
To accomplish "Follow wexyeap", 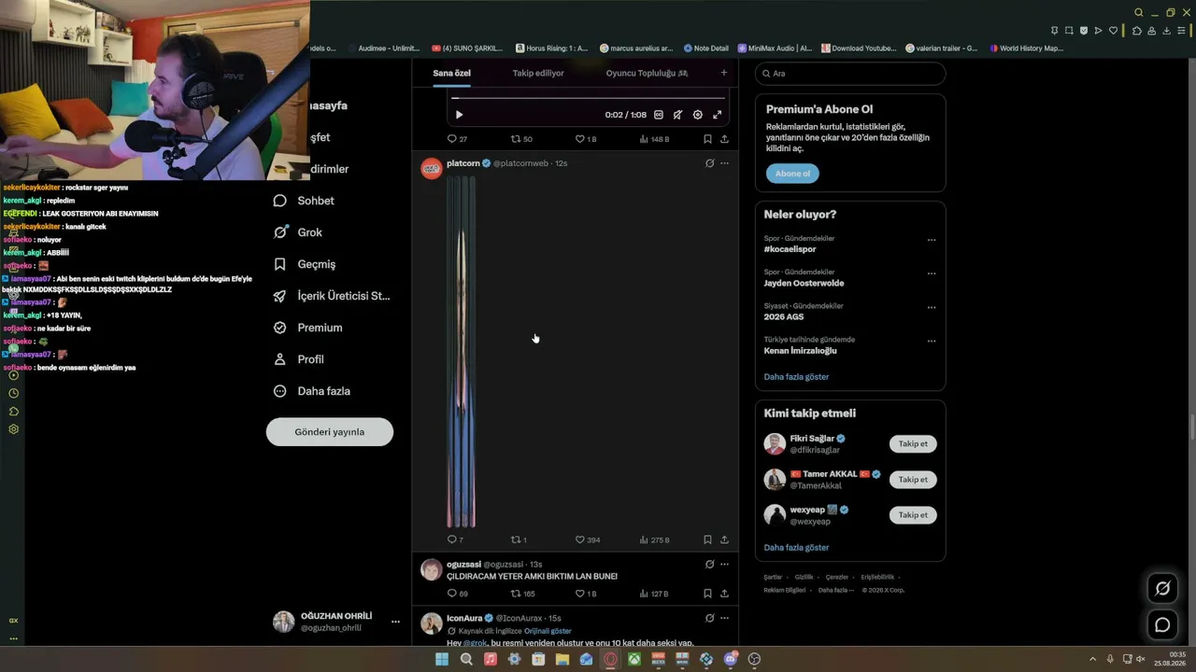I will 913,515.
